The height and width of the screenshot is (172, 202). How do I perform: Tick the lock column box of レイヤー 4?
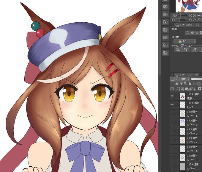(176, 140)
